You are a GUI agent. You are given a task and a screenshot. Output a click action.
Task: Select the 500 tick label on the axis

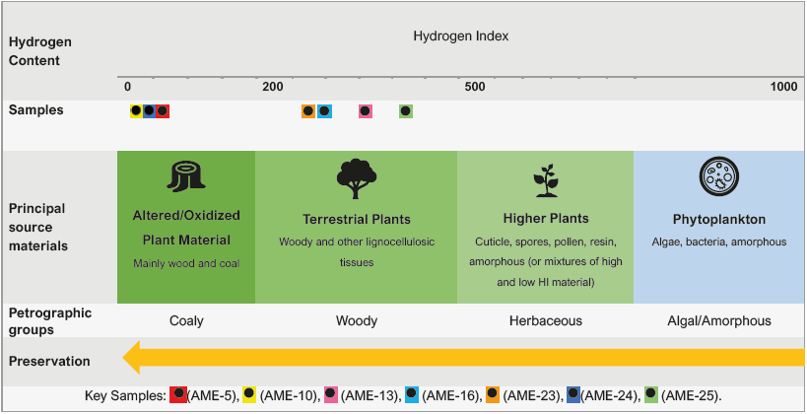point(475,87)
